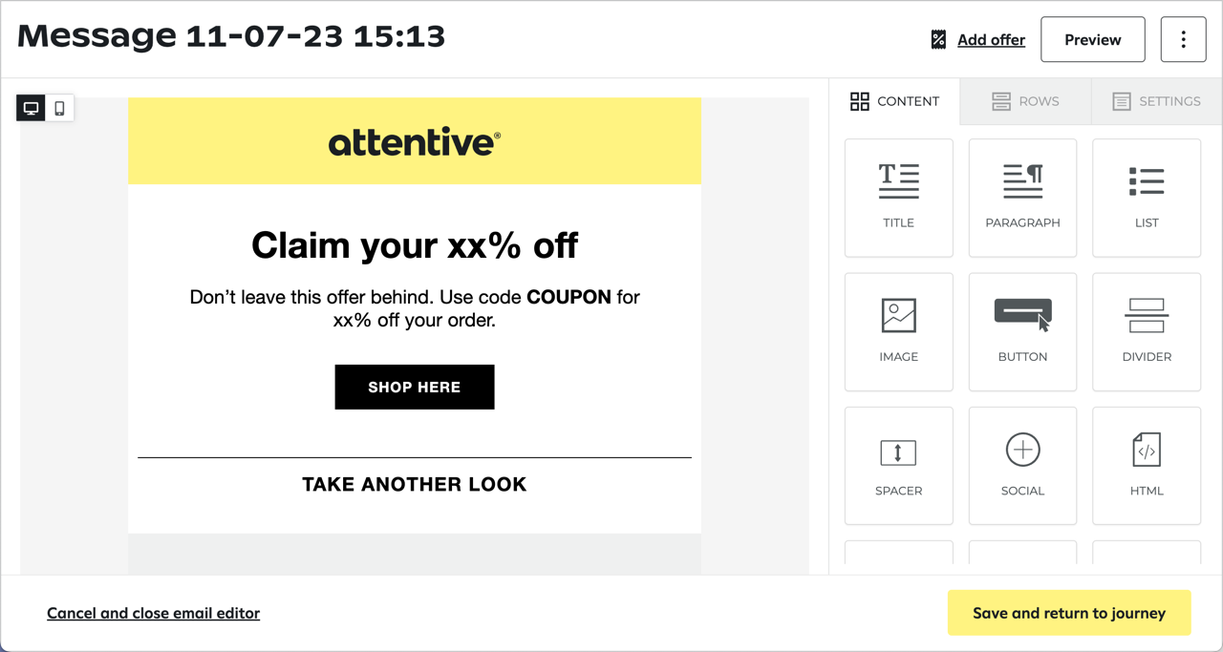Select the Title content block

pyautogui.click(x=898, y=198)
